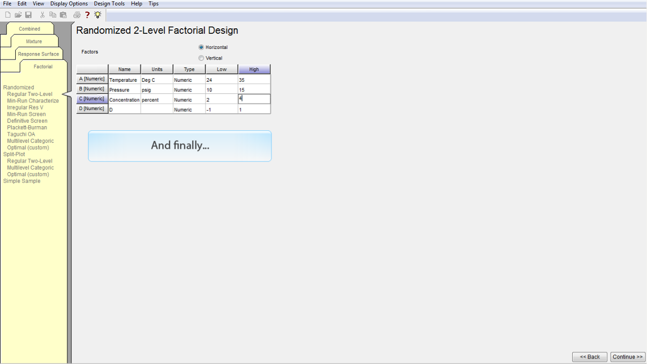Click the Randomized category heading

[x=19, y=87]
